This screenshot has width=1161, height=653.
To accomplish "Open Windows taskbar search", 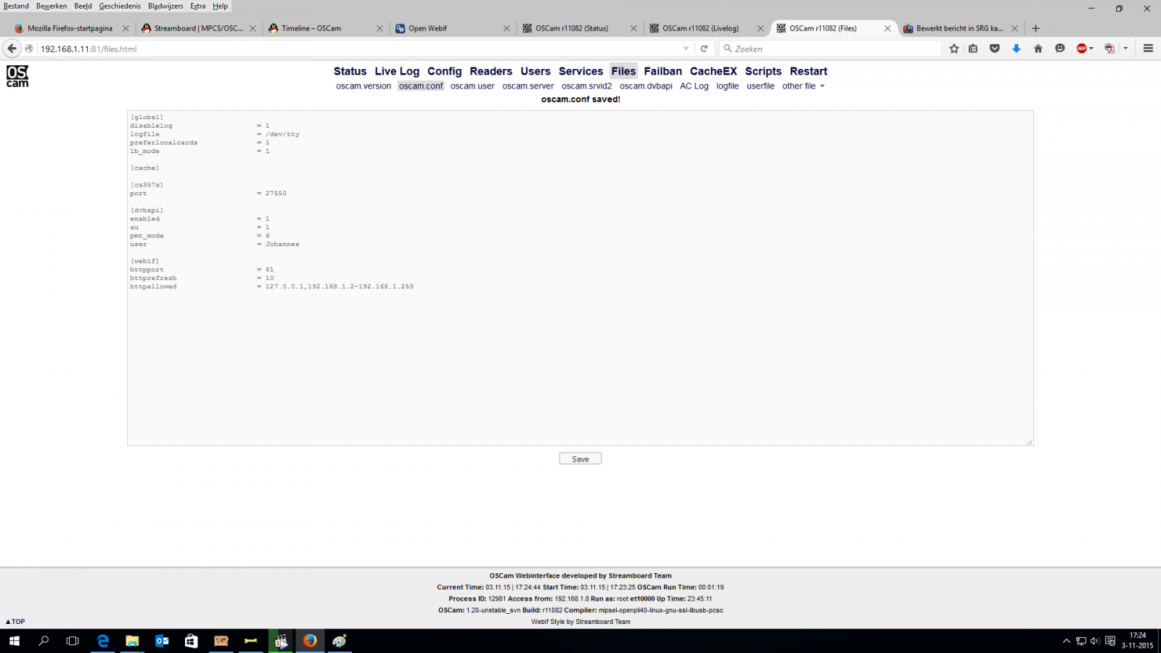I will [44, 641].
